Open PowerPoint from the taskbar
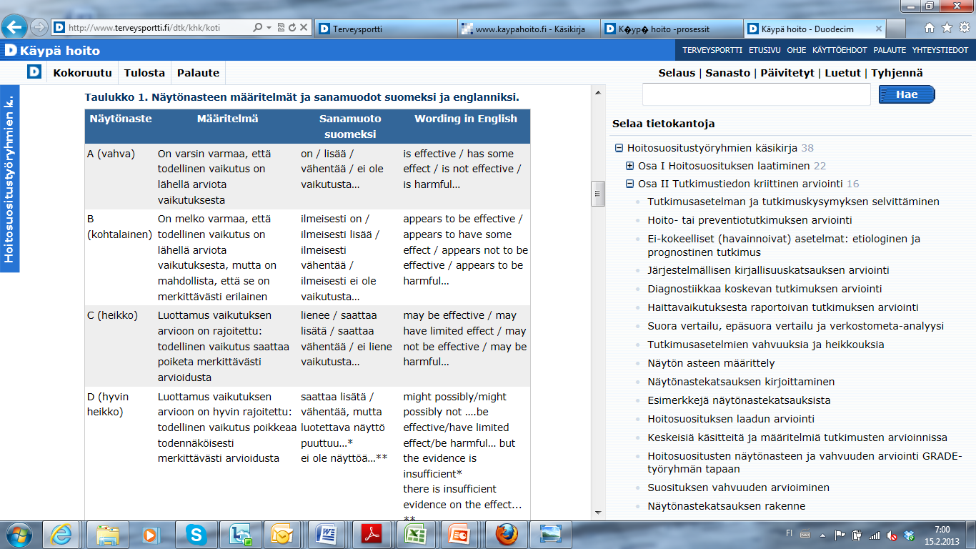Screen dimensions: 976x549 (x=458, y=534)
